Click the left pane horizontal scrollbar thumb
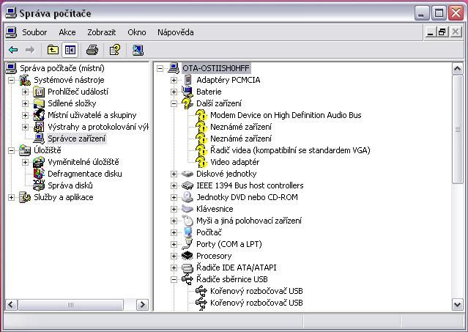468x332 pixels. pyautogui.click(x=70, y=305)
